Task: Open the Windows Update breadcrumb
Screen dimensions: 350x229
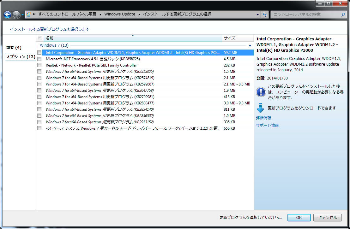Action: pyautogui.click(x=120, y=14)
